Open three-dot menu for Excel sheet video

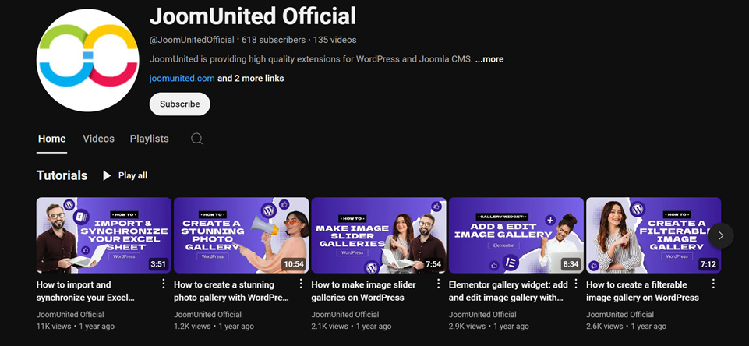click(x=163, y=284)
